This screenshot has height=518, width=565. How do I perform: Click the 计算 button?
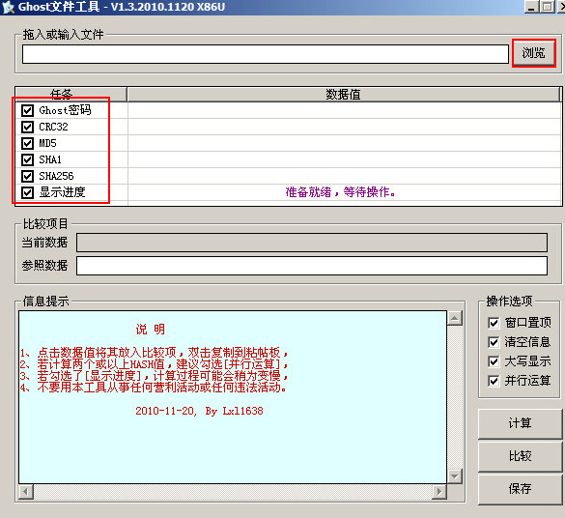[x=520, y=423]
